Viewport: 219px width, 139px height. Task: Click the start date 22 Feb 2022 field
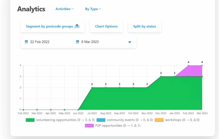coord(40,42)
